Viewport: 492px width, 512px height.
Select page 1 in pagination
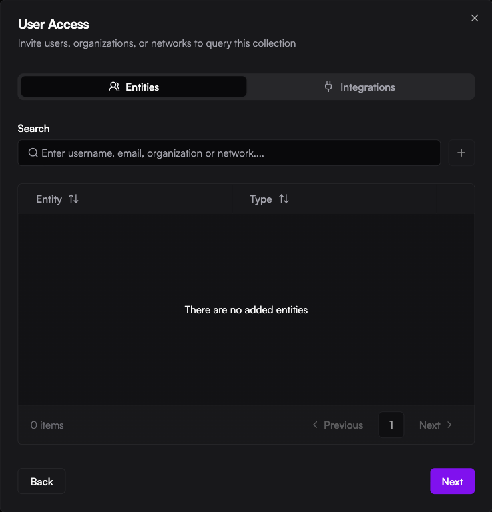point(391,425)
